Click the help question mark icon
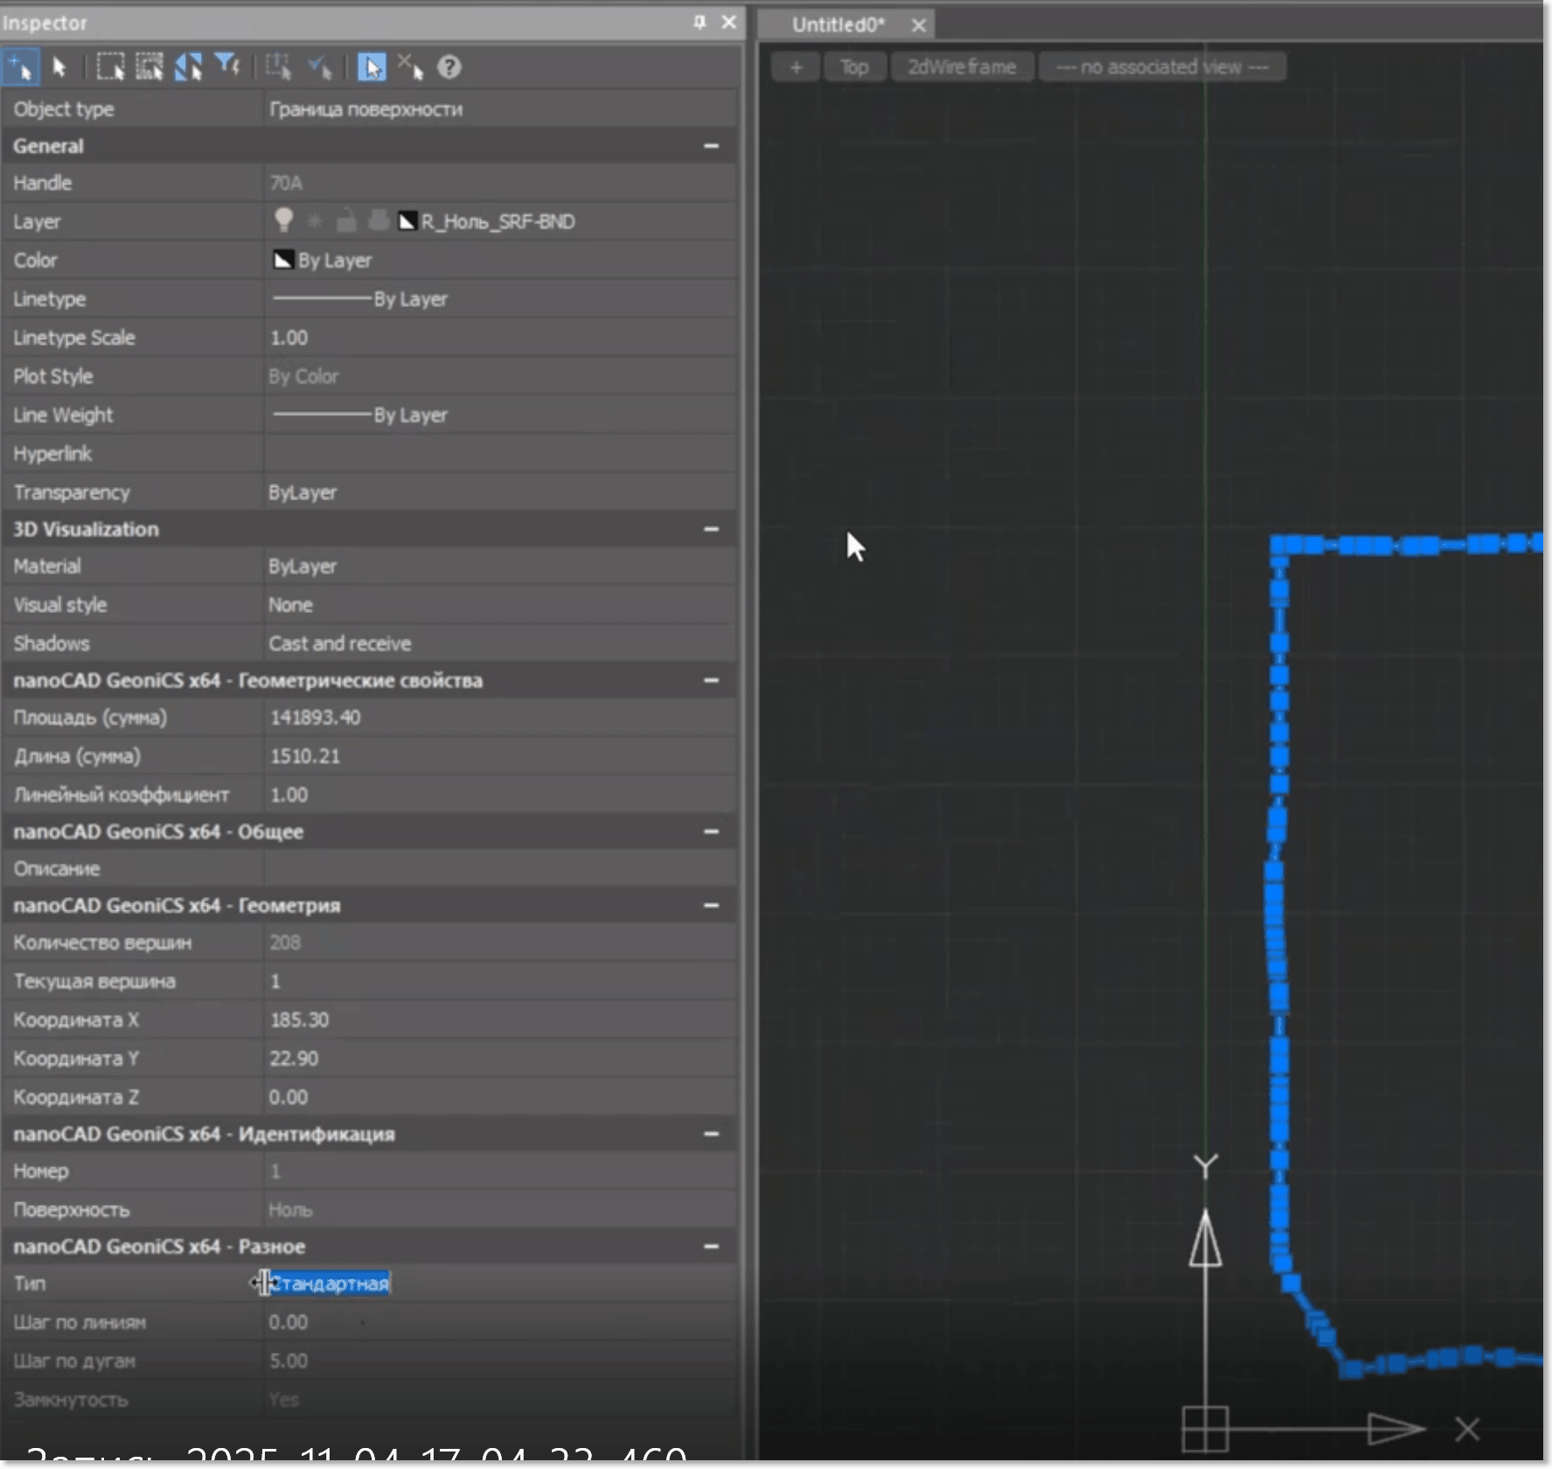1552x1469 pixels. click(449, 67)
